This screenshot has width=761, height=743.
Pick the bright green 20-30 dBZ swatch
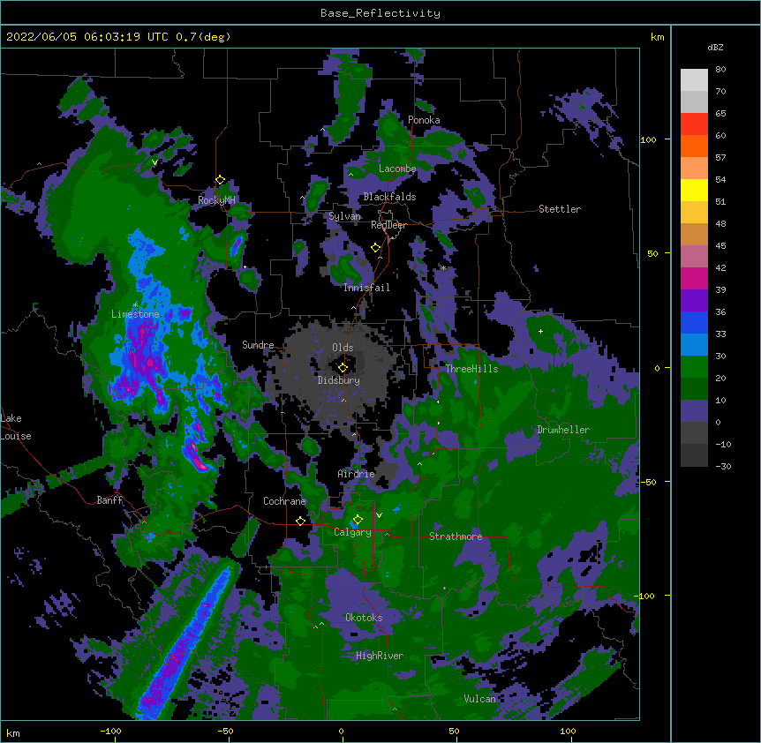tap(694, 367)
